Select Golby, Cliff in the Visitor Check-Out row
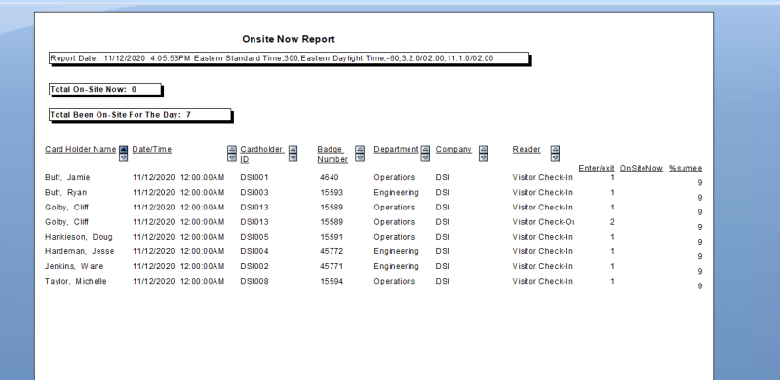This screenshot has height=380, width=780. [x=66, y=222]
